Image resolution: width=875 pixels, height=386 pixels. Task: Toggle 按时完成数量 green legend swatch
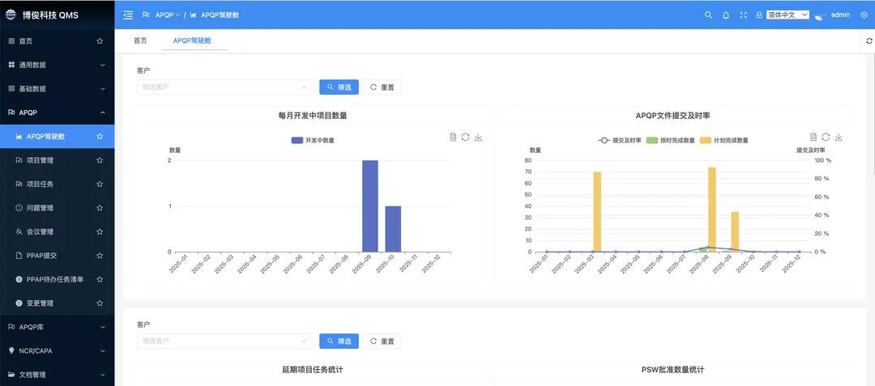coord(651,140)
